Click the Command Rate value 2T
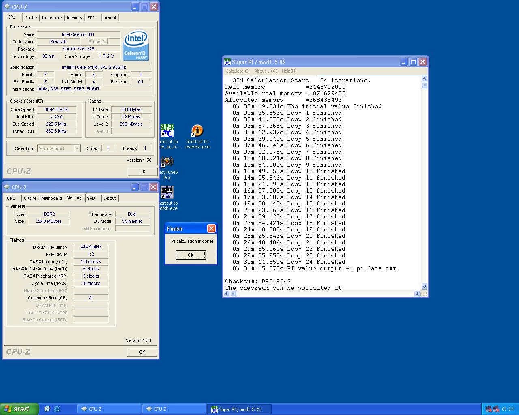The image size is (519, 415). [91, 297]
